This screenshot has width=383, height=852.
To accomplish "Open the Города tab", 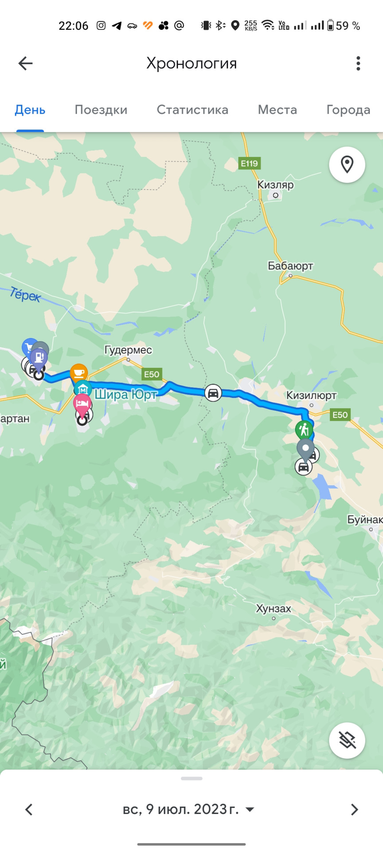I will click(x=348, y=110).
